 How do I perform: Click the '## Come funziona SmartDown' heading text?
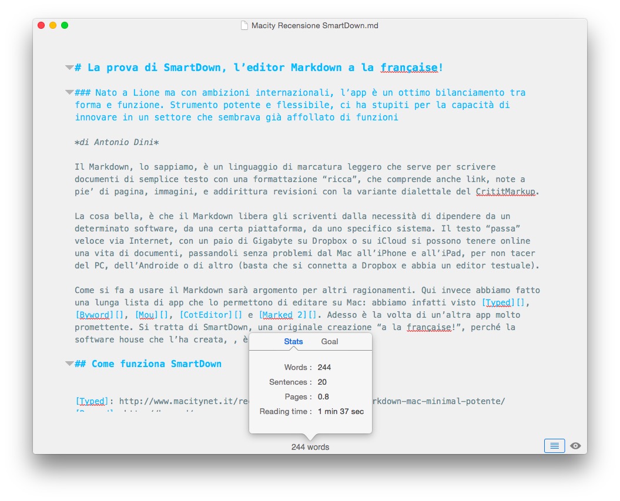148,364
